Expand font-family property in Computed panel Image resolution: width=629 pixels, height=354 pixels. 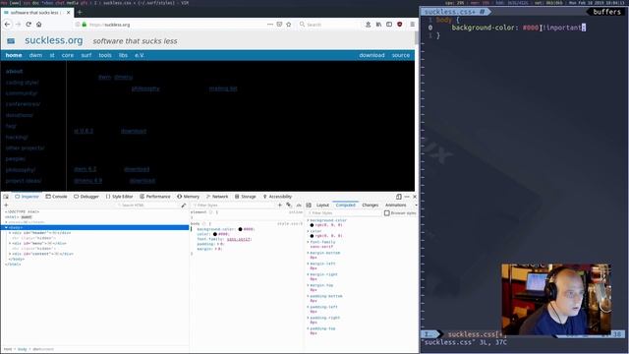(x=308, y=242)
